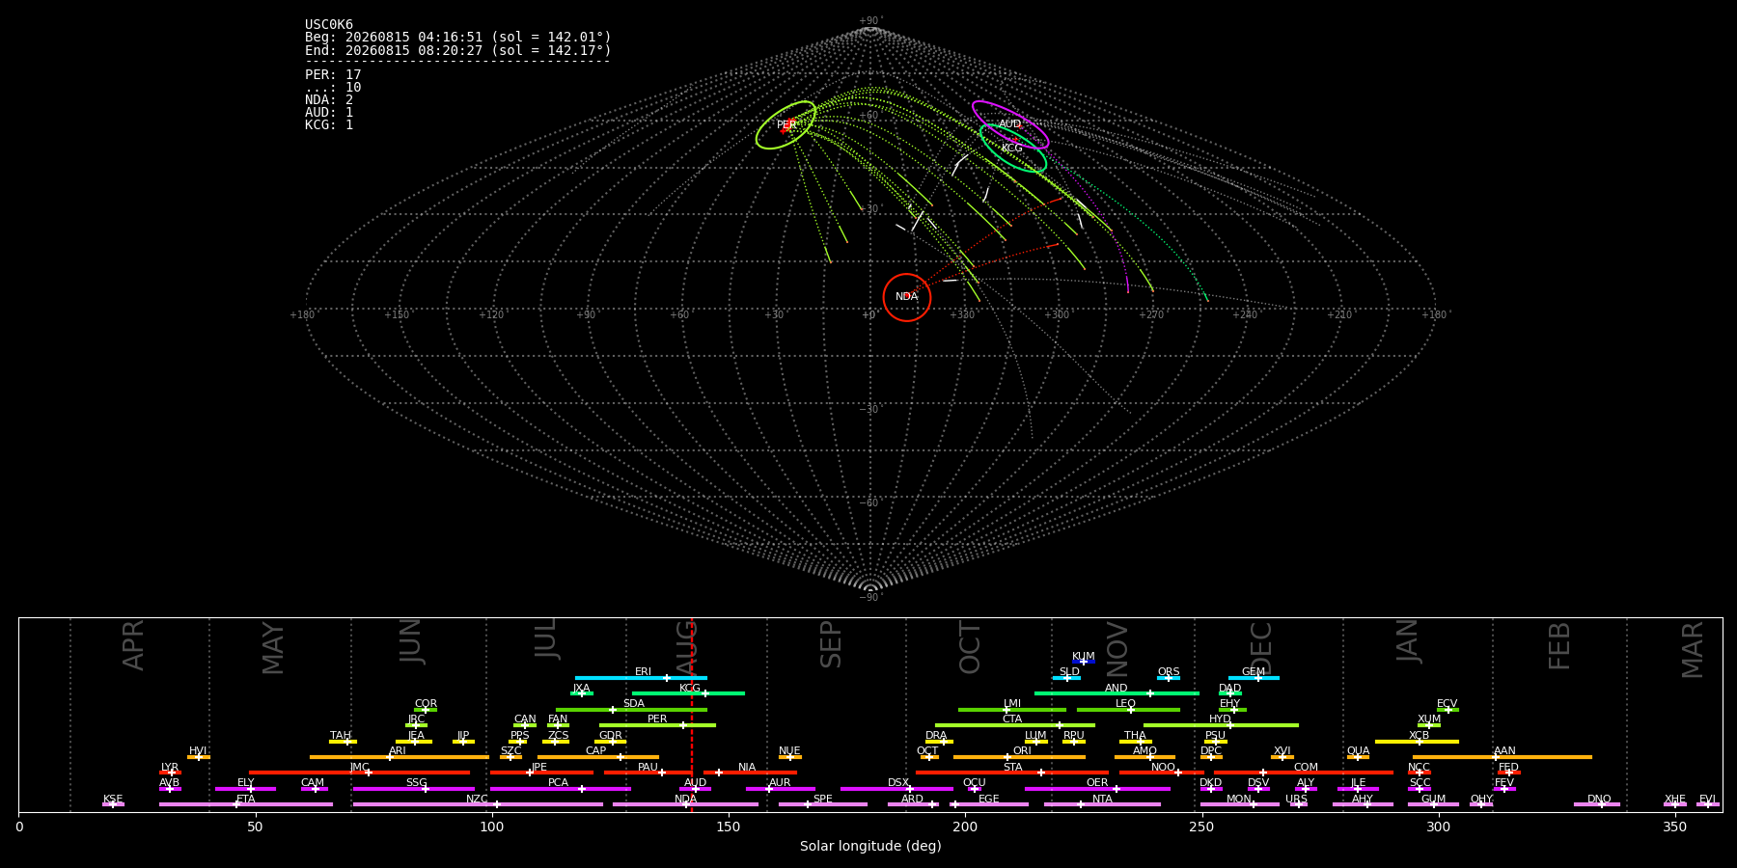Click the 'Solar longitude (deg)' axis label
Screen dimensions: 1737x868
[870, 846]
